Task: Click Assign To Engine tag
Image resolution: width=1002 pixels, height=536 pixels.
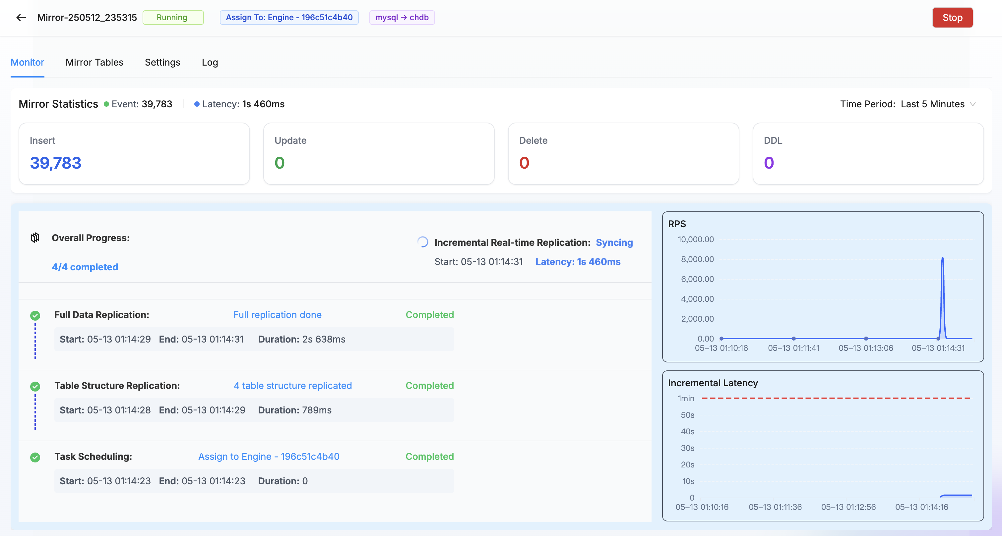Action: pyautogui.click(x=289, y=18)
